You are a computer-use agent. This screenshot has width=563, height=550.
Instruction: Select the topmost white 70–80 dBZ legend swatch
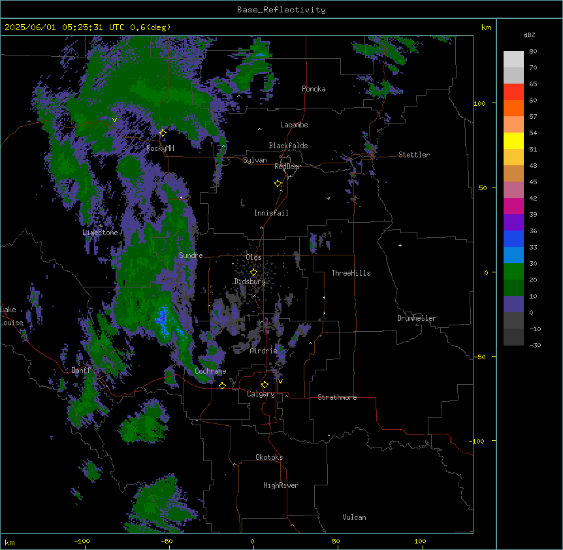(x=513, y=59)
